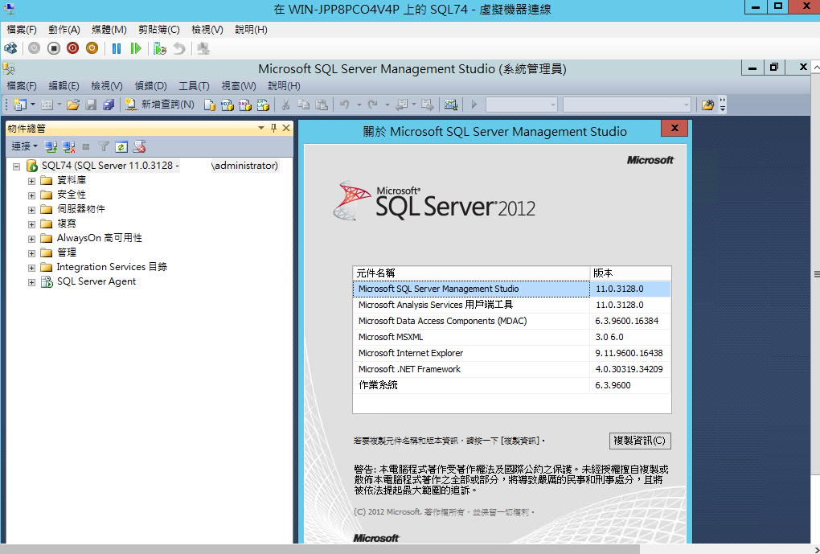Click the red Shut Down VM icon
The image size is (820, 554).
pyautogui.click(x=72, y=49)
